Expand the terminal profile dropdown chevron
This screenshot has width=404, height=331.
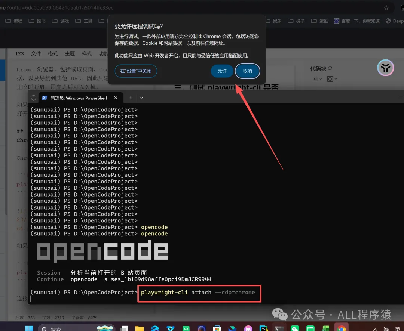coord(141,98)
